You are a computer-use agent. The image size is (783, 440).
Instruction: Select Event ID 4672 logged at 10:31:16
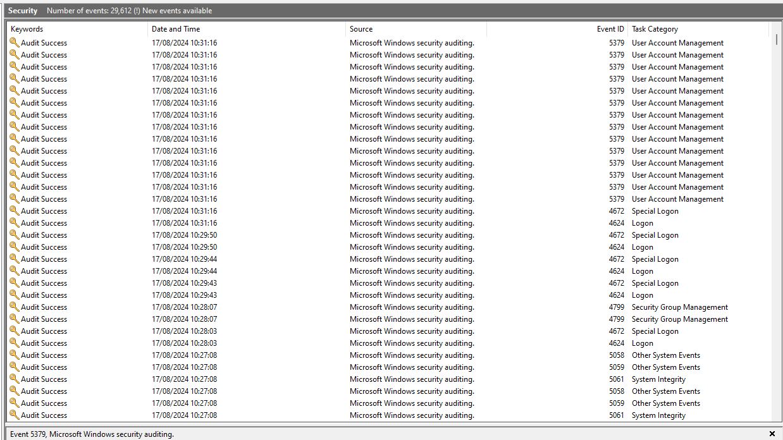point(616,211)
